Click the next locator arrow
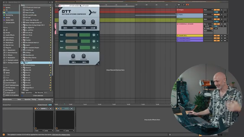The image size is (244, 137). tap(180, 7)
